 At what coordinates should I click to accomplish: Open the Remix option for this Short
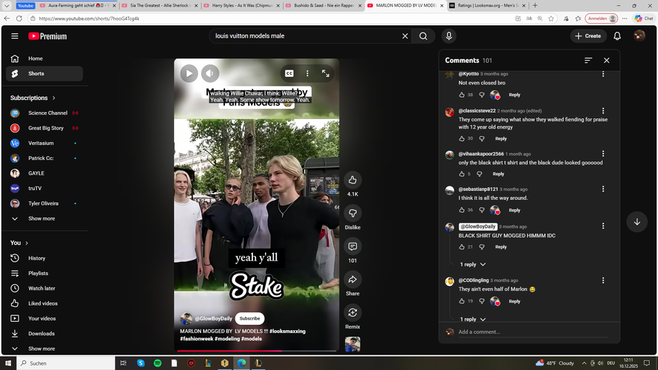click(352, 312)
